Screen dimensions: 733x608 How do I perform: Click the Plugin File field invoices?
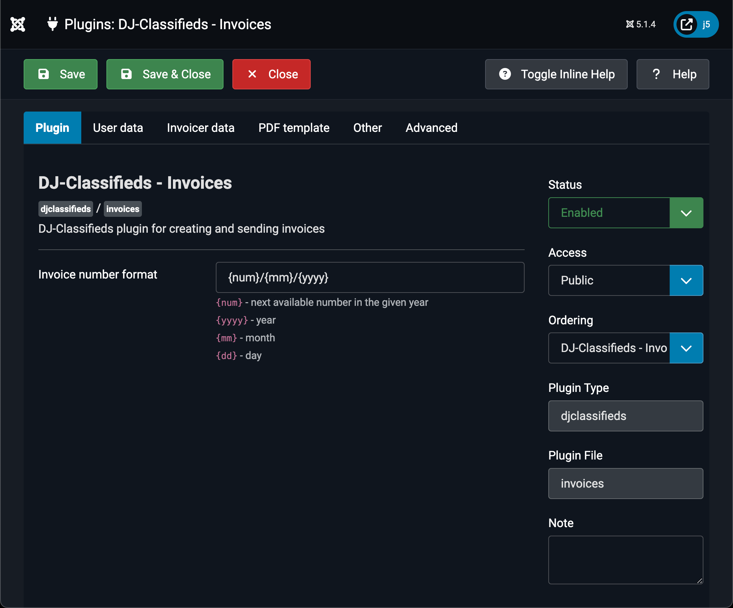pos(626,484)
